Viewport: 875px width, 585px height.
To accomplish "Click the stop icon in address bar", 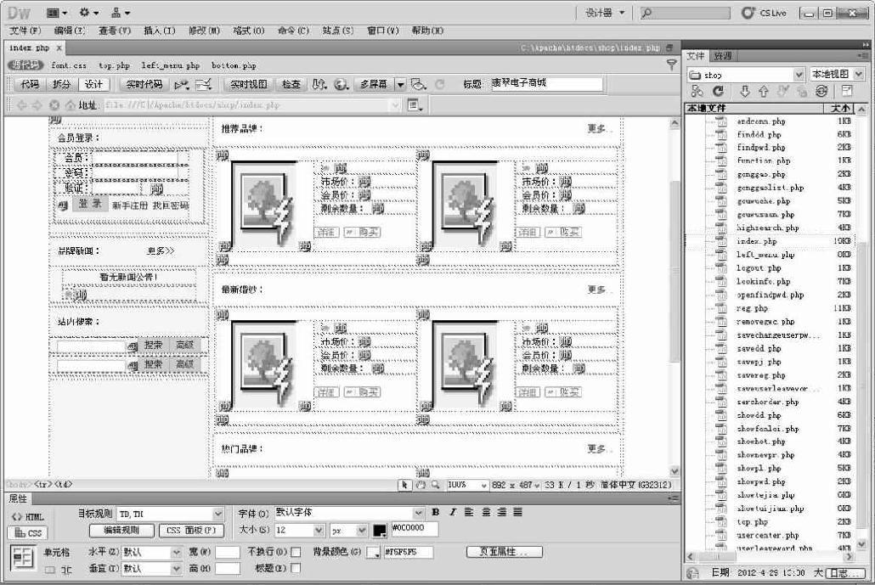I will pos(54,104).
